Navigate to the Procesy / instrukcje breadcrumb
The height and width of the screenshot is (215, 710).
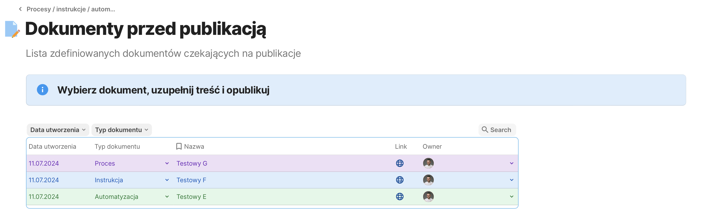click(71, 9)
